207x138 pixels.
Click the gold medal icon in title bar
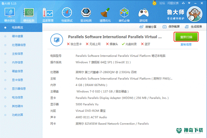(x=154, y=3)
